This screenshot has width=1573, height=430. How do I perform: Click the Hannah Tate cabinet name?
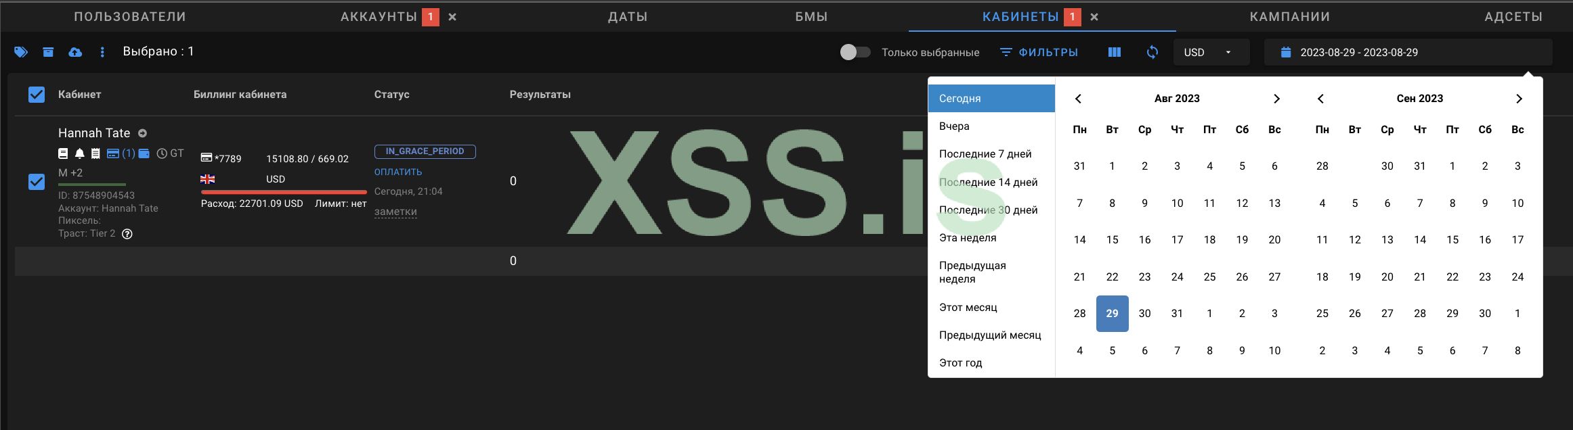tap(94, 133)
